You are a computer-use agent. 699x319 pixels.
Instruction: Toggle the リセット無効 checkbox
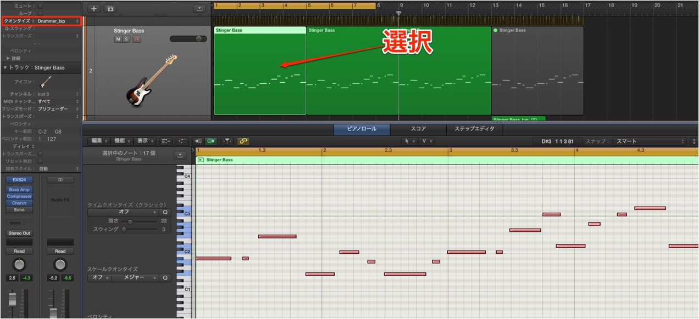(x=40, y=161)
